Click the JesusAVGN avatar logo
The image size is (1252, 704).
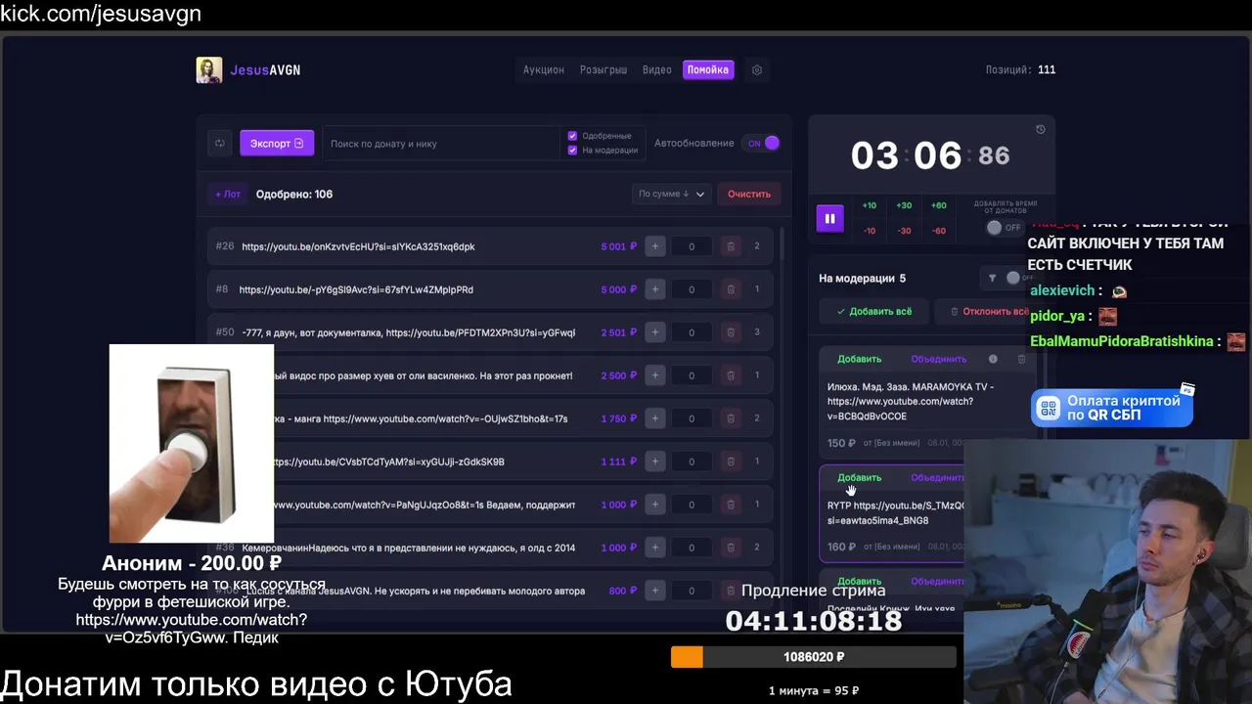(208, 70)
